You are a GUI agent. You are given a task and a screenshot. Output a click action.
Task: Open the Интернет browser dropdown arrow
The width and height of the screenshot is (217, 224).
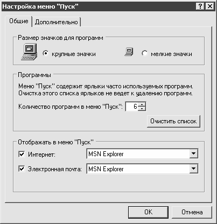click(194, 153)
